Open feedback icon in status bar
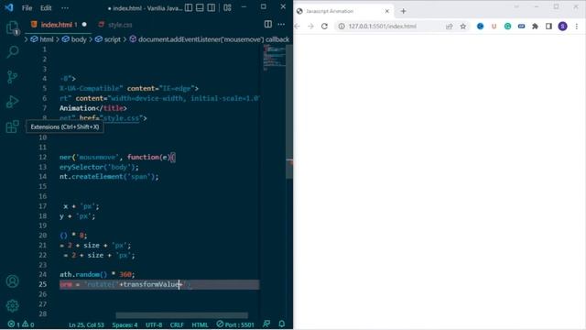This screenshot has height=330, width=586. (x=266, y=324)
